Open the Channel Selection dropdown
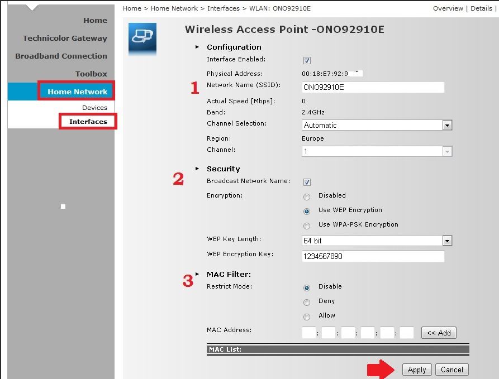The height and width of the screenshot is (379, 499). pos(377,126)
